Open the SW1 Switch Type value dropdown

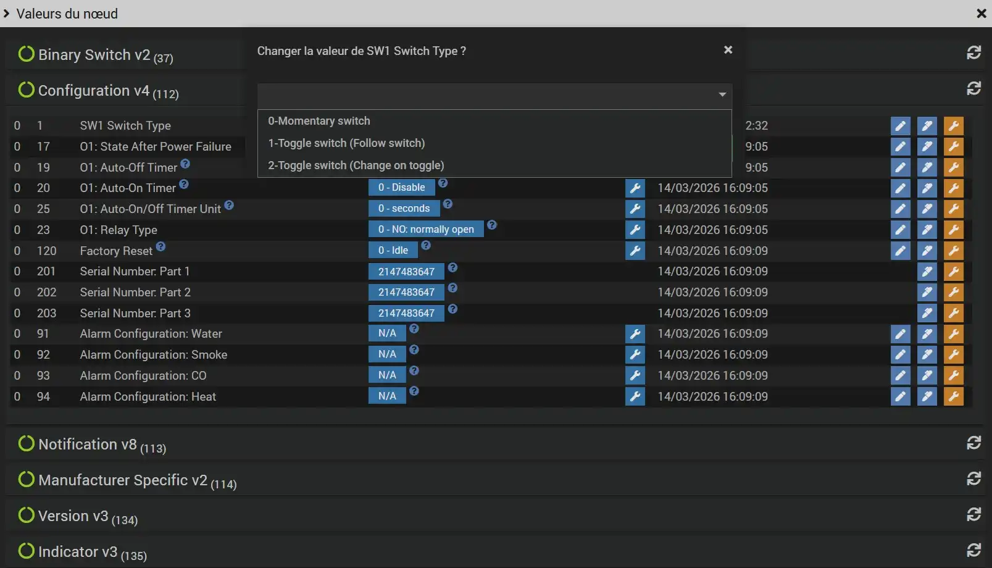pyautogui.click(x=494, y=95)
